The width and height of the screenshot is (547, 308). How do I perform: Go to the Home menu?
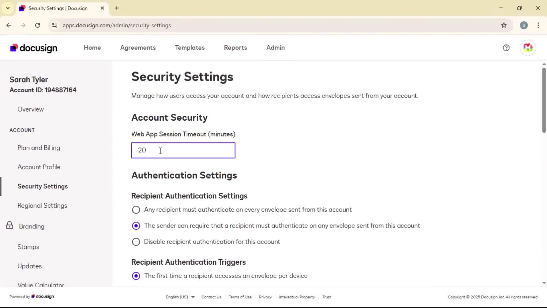coord(92,48)
